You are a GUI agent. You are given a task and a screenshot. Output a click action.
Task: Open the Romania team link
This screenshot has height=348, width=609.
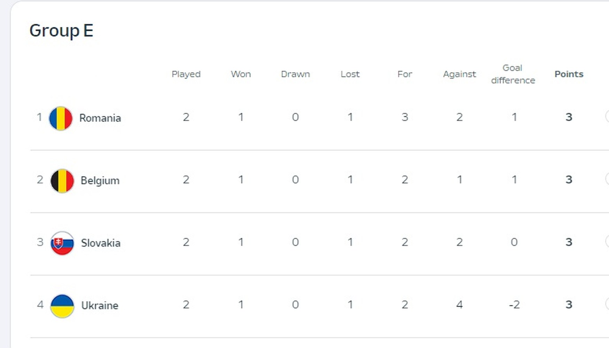(100, 118)
